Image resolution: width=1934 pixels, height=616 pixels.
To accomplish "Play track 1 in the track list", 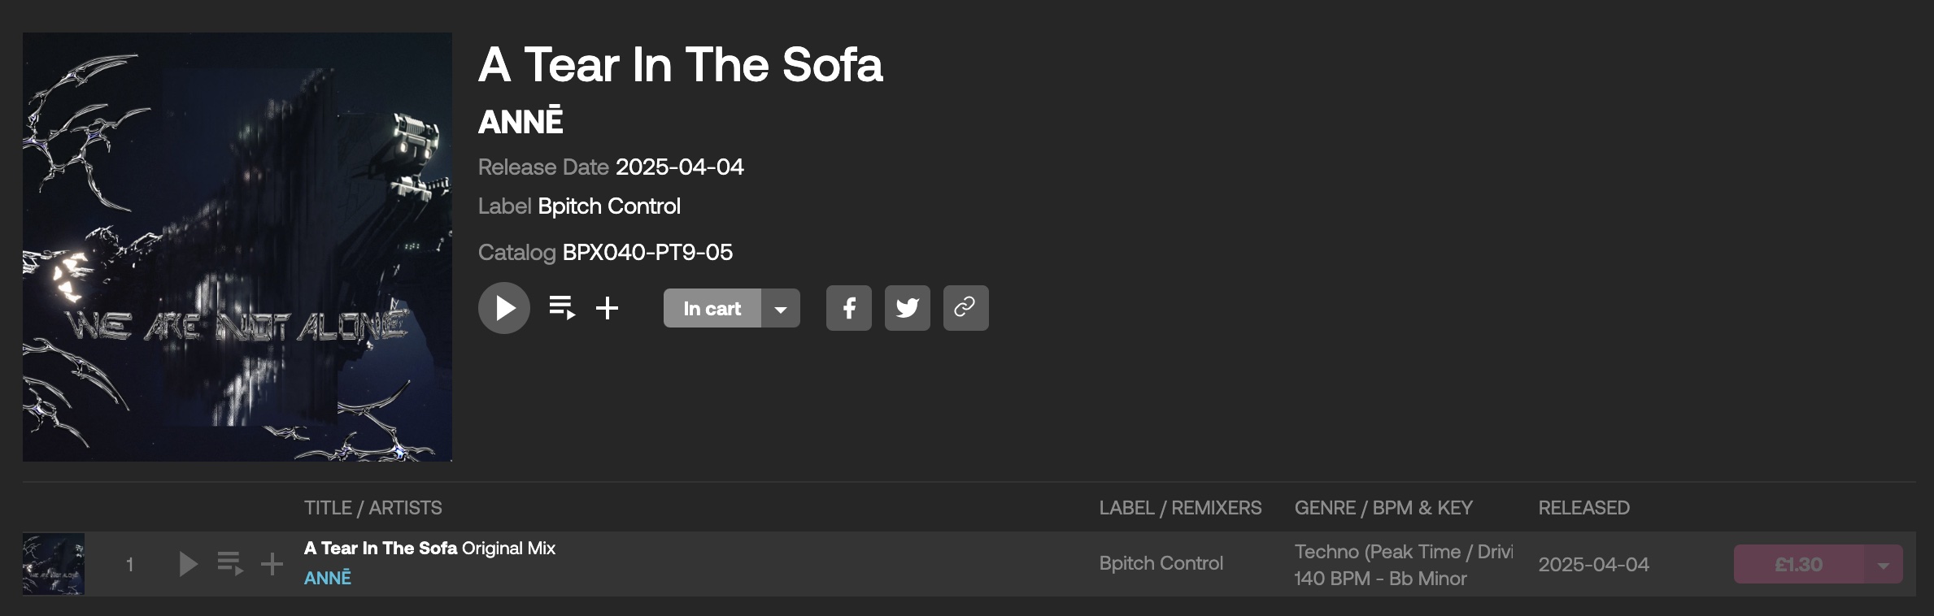I will pyautogui.click(x=188, y=564).
